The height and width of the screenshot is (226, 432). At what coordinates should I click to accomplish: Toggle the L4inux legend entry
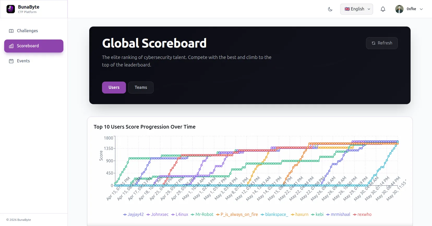(x=180, y=215)
